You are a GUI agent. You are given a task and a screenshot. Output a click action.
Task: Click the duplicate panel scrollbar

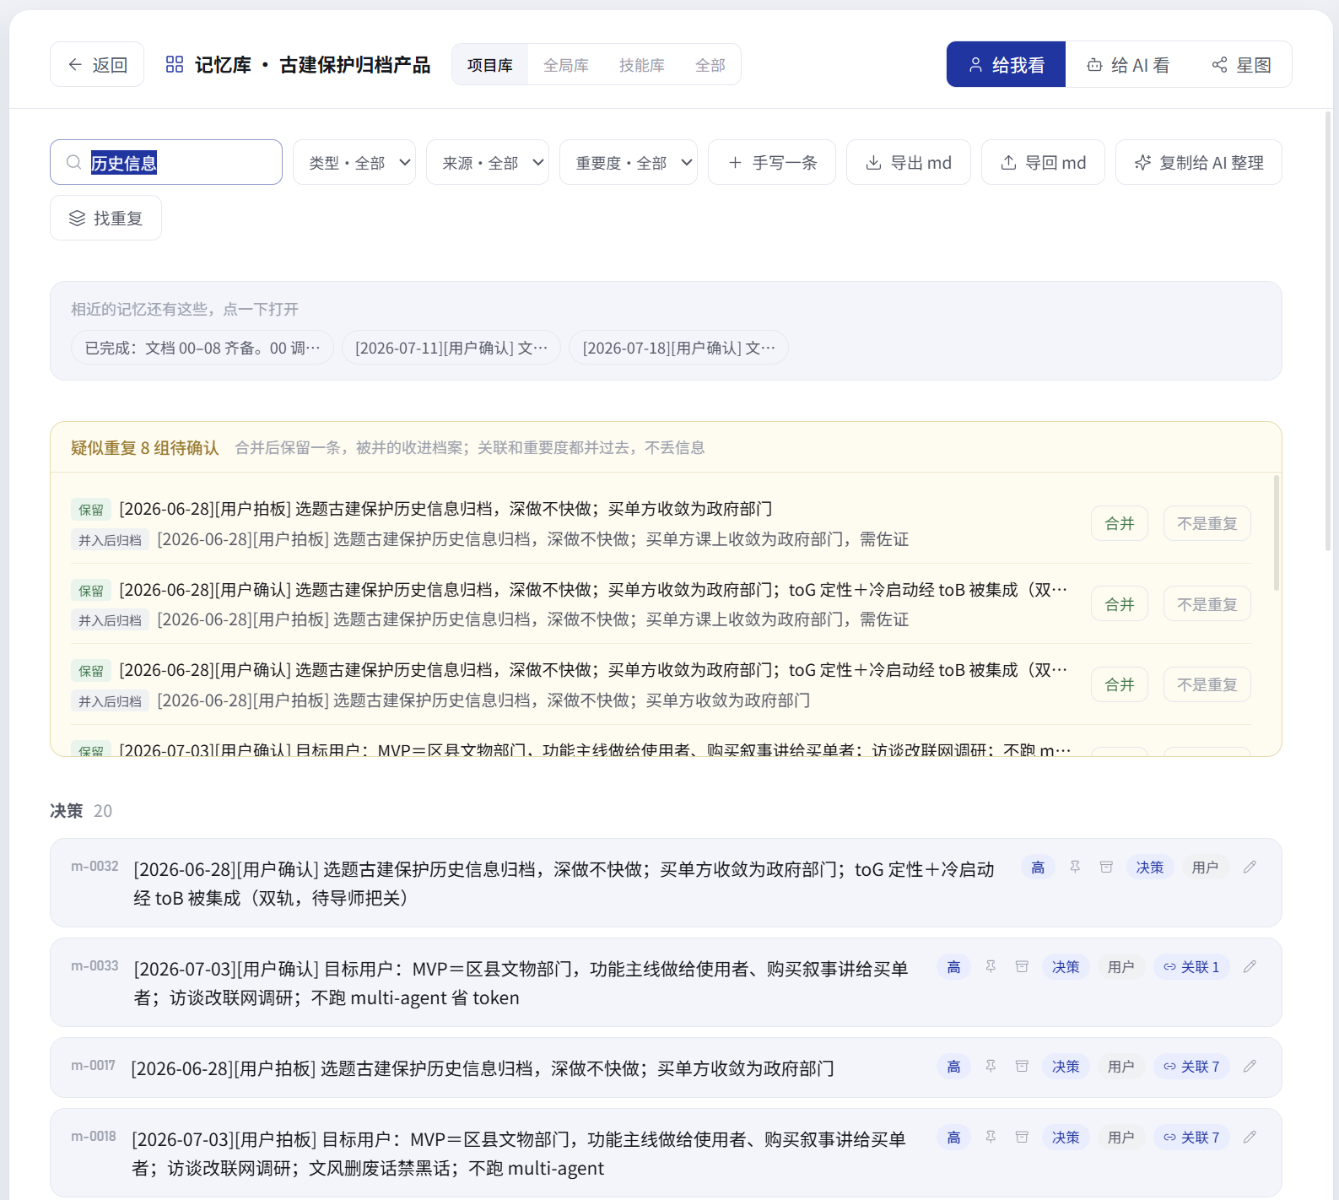click(1276, 533)
